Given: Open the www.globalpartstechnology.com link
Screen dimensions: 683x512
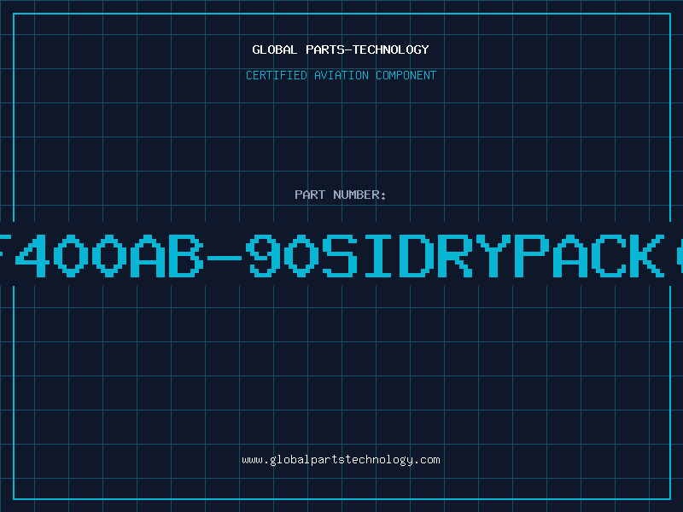Looking at the screenshot, I should [341, 460].
